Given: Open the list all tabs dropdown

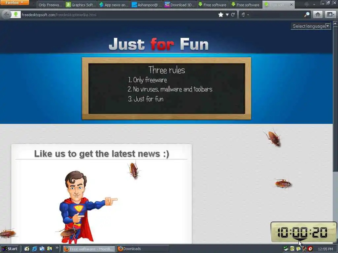Looking at the screenshot, I should [314, 5].
